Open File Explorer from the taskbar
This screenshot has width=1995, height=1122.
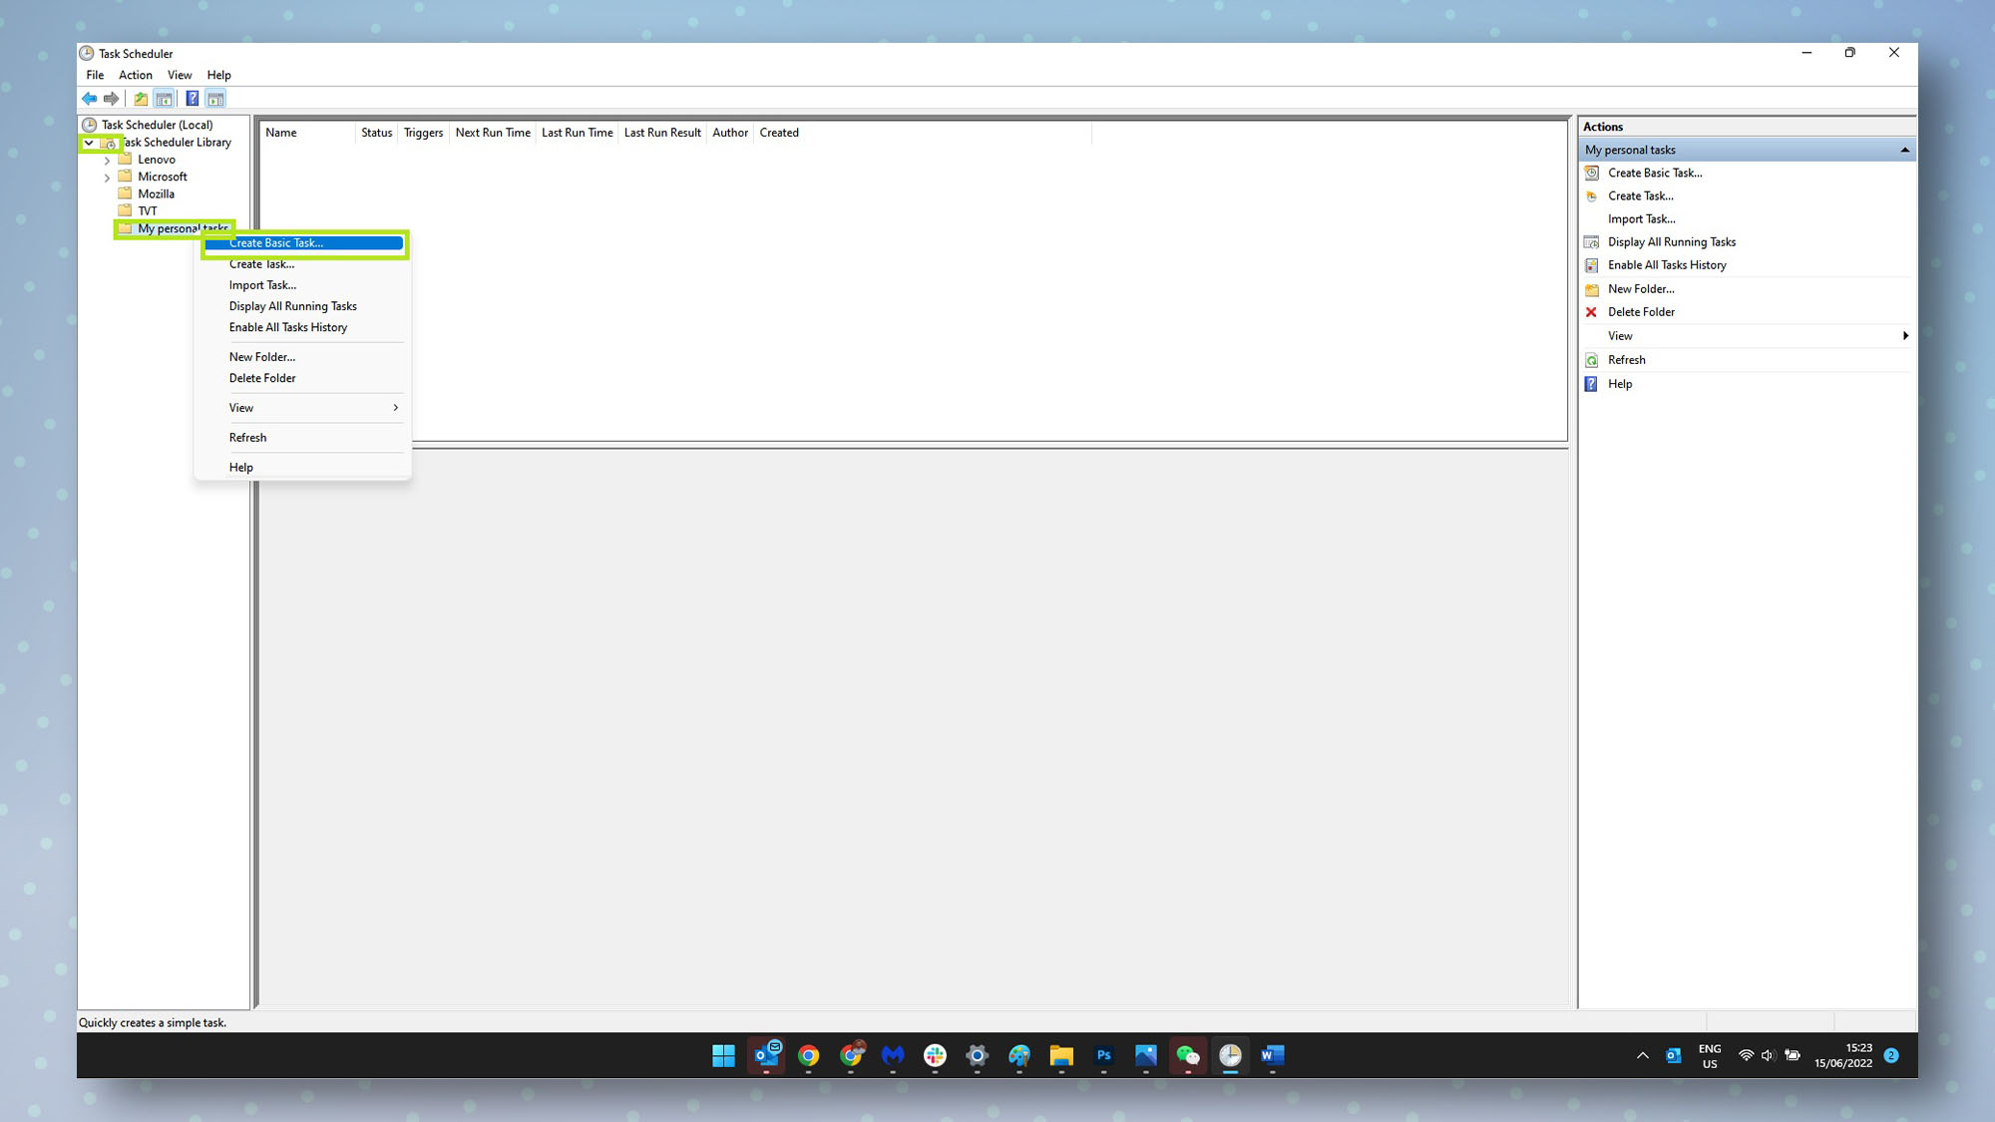(1060, 1056)
